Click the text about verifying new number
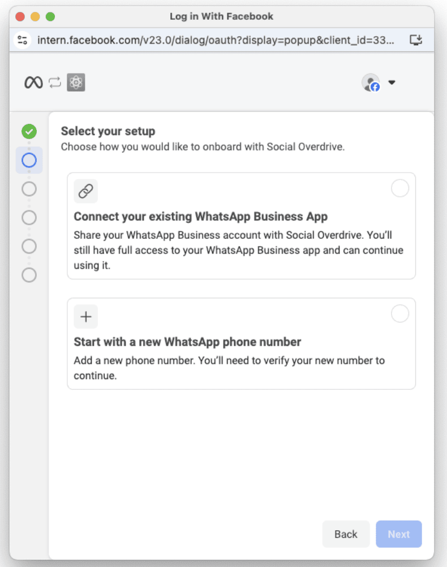Image resolution: width=447 pixels, height=567 pixels. pyautogui.click(x=229, y=368)
